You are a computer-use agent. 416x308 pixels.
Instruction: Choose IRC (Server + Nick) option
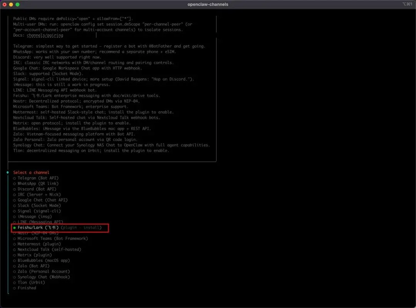pyautogui.click(x=37, y=194)
